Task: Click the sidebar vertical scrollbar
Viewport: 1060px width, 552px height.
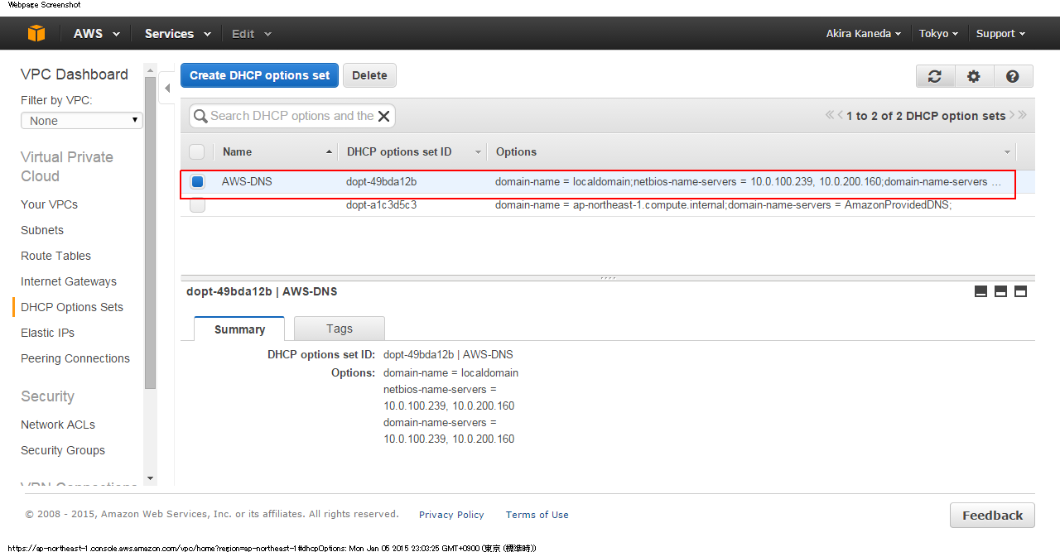Action: (150, 232)
